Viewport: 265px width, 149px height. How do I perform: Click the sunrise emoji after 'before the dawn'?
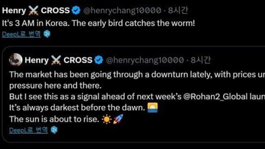click(x=153, y=108)
